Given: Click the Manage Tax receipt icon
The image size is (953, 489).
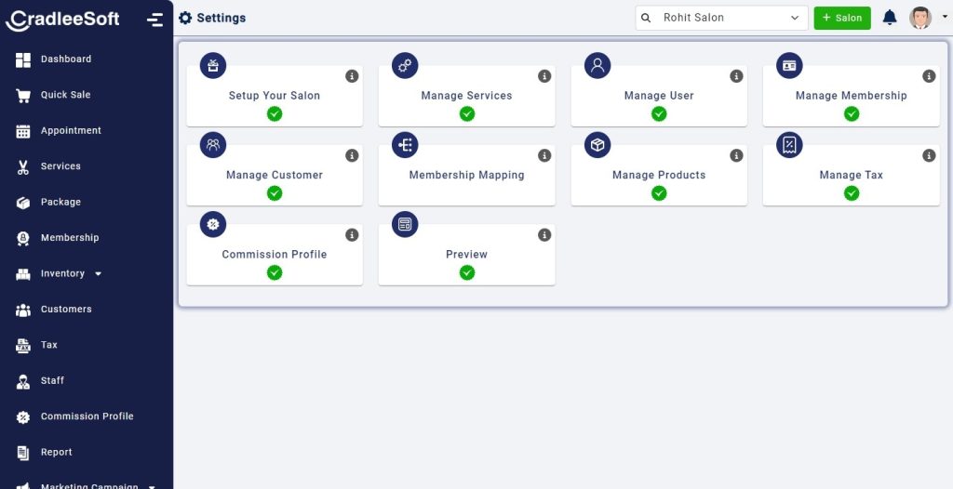Looking at the screenshot, I should tap(789, 145).
